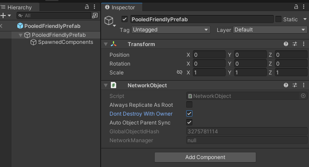
Task: Uncheck Dont Destroy With Owner
Action: click(189, 113)
